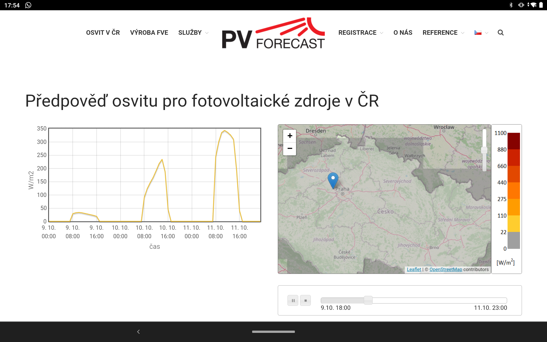Viewport: 547px width, 342px height.
Task: Go to VÝROBA FVE menu item
Action: [x=149, y=32]
